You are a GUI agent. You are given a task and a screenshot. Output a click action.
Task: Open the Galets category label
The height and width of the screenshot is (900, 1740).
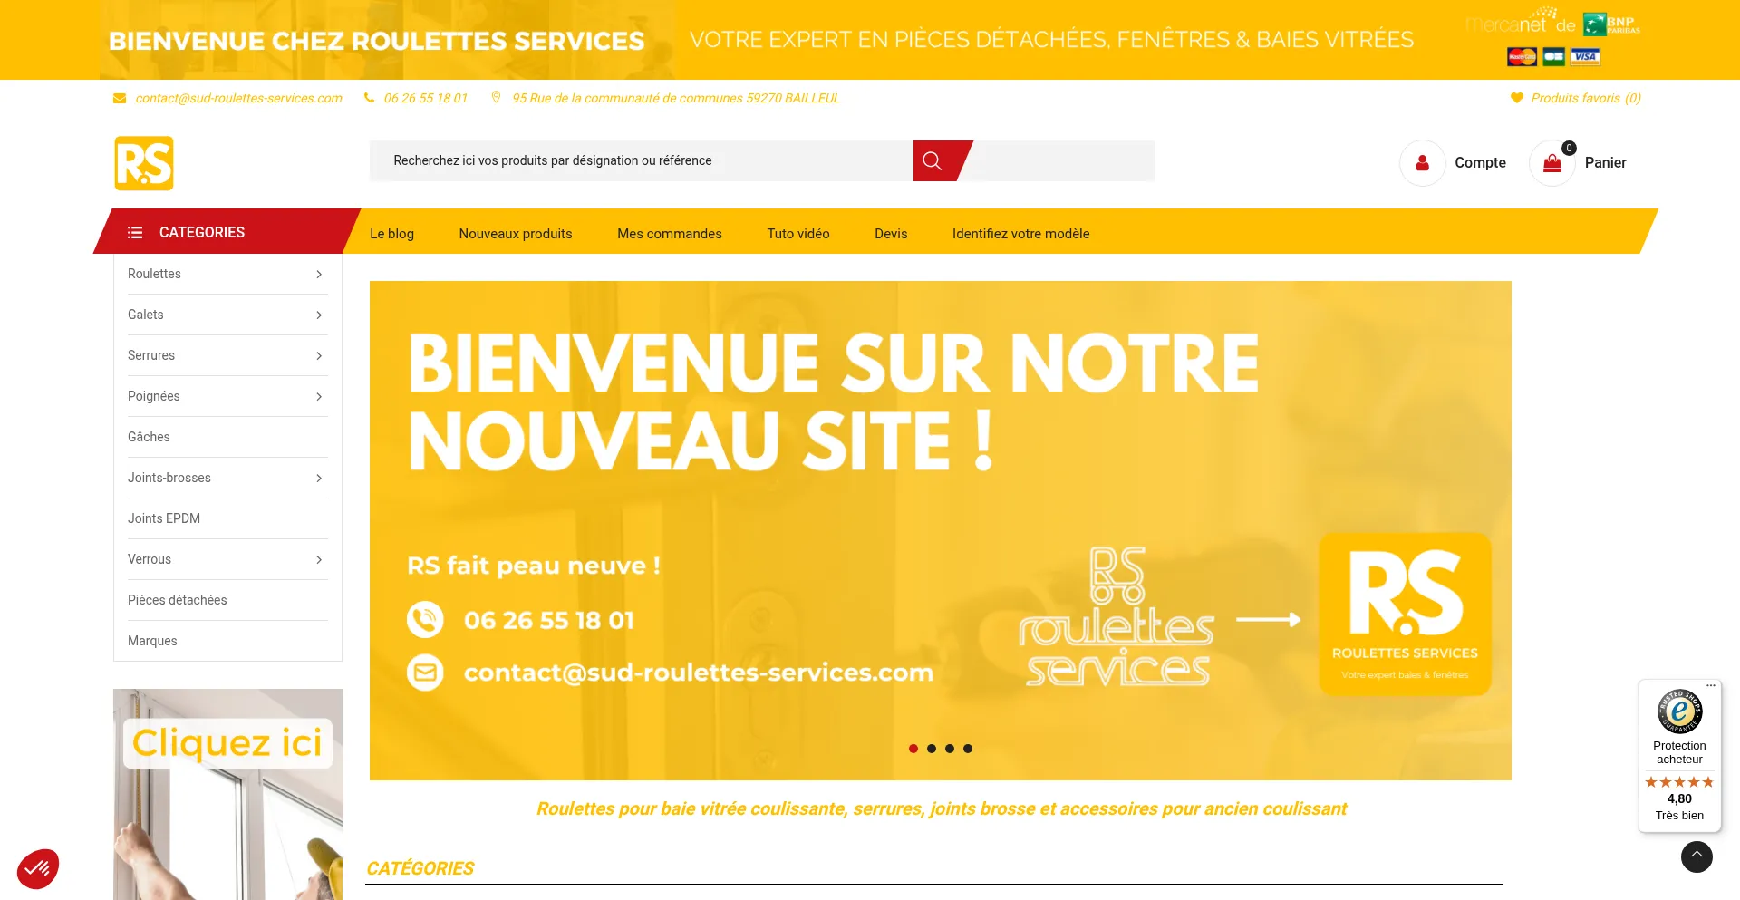tap(146, 315)
